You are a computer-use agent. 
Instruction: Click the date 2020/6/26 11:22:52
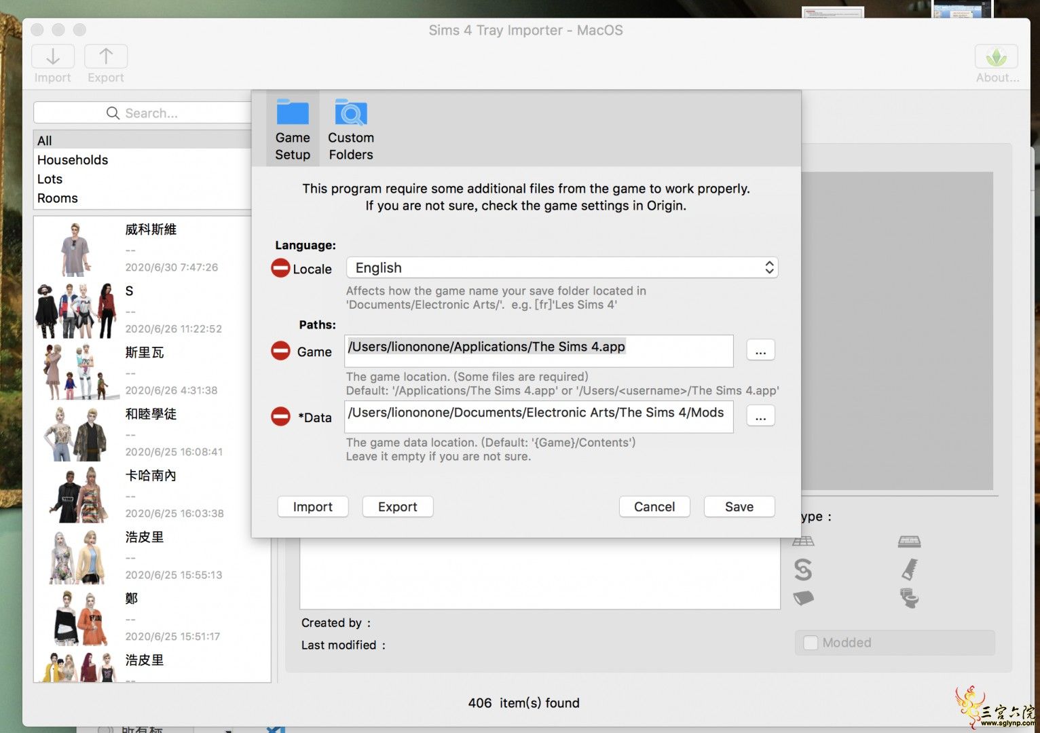[x=174, y=329]
